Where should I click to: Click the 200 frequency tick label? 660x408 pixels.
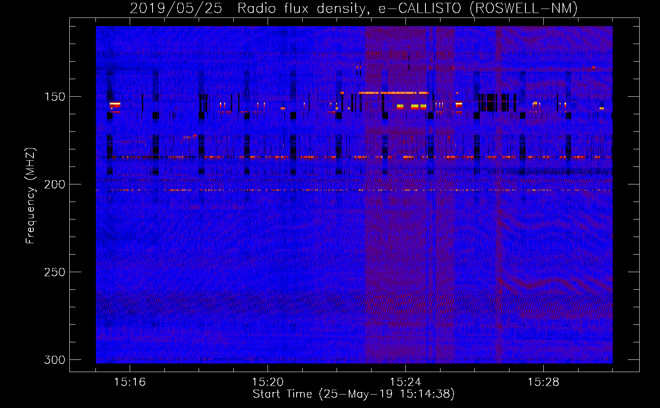[x=55, y=184]
